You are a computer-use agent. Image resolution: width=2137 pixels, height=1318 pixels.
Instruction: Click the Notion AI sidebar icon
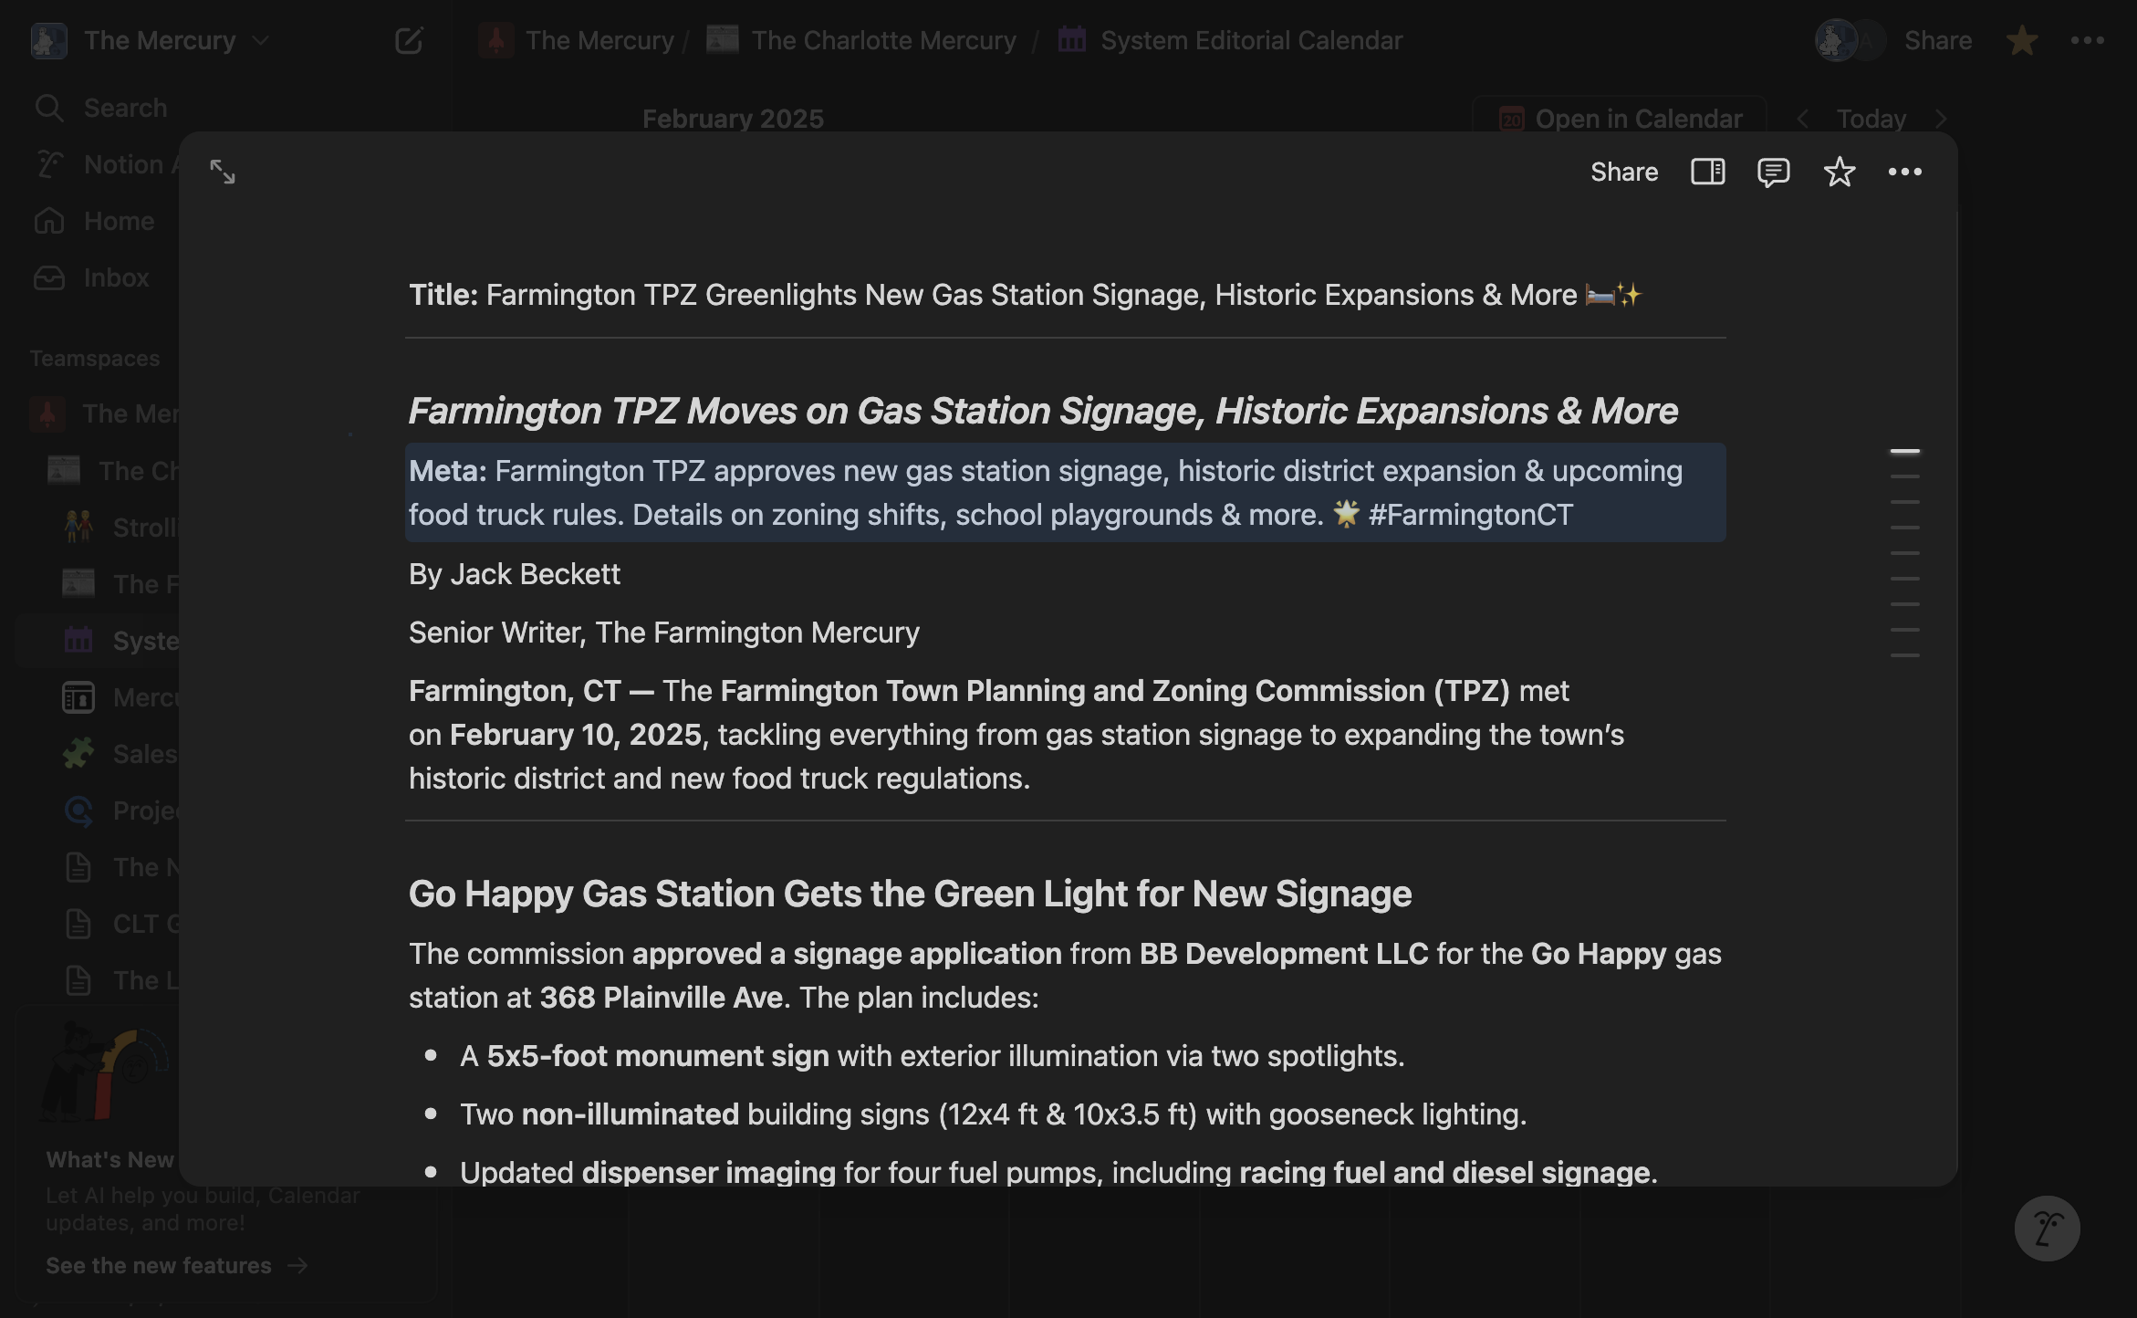click(49, 164)
